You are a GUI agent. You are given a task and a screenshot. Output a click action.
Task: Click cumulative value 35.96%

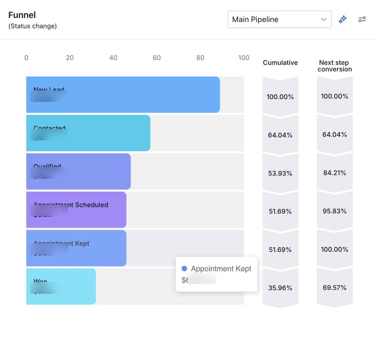(280, 288)
